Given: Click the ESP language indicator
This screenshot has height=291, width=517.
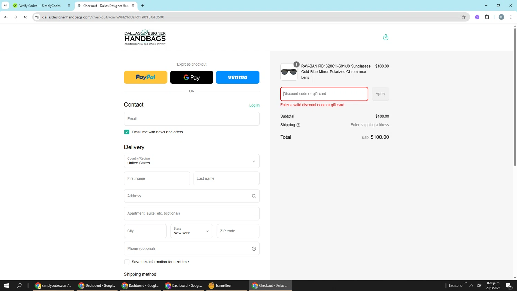Looking at the screenshot, I should click(x=479, y=285).
